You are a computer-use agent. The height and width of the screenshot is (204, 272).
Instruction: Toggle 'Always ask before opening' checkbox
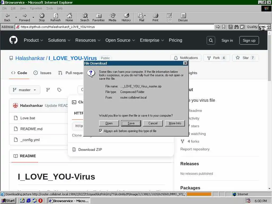pos(101,131)
